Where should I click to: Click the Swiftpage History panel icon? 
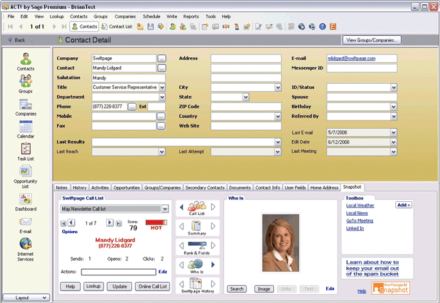(197, 285)
